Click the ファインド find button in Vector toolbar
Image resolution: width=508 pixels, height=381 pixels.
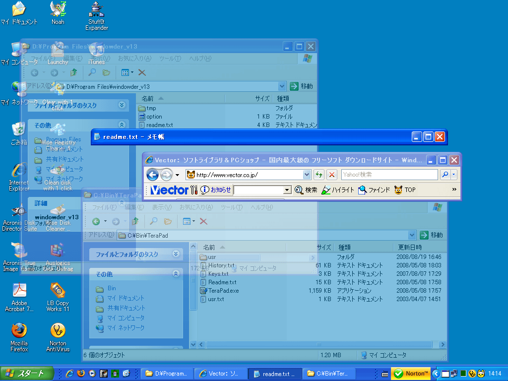point(374,190)
